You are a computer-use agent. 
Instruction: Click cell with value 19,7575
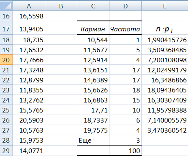tap(93, 130)
